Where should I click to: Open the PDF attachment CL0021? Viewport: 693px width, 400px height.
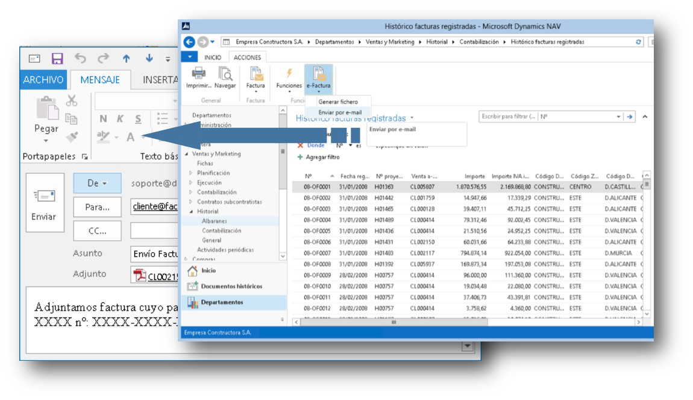tap(155, 276)
